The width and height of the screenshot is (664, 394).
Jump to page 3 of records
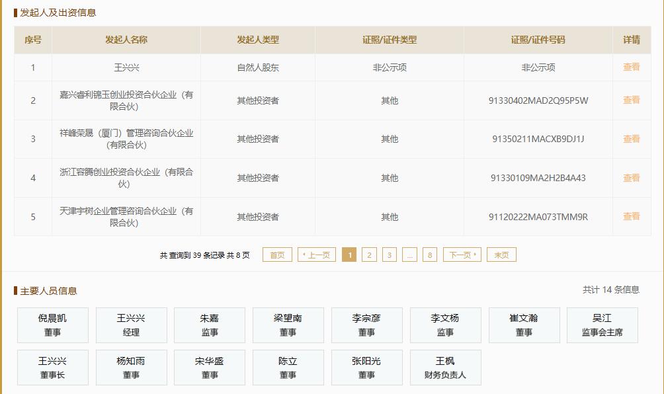(390, 255)
